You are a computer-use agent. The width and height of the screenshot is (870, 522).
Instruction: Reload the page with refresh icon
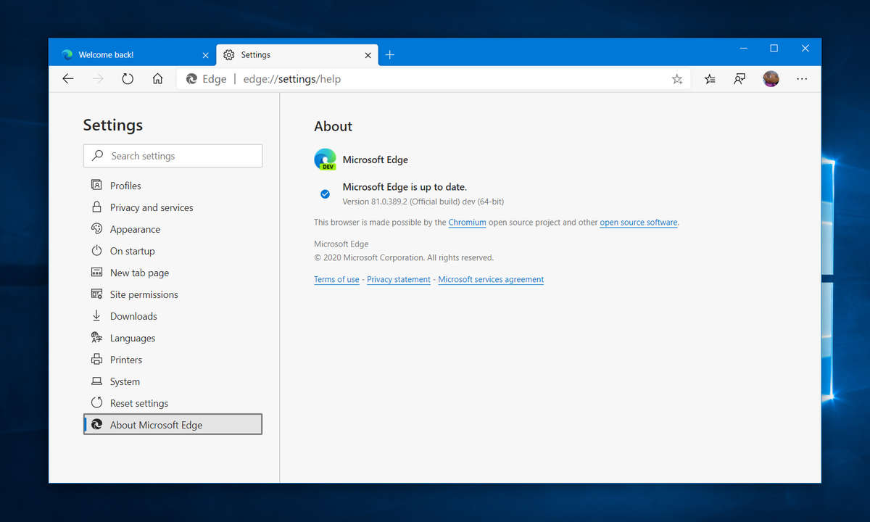click(128, 79)
